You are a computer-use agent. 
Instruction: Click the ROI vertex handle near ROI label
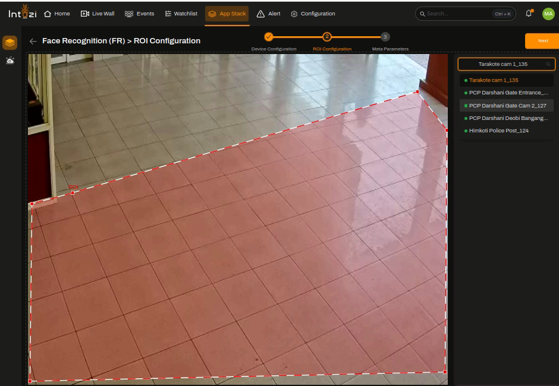click(73, 192)
